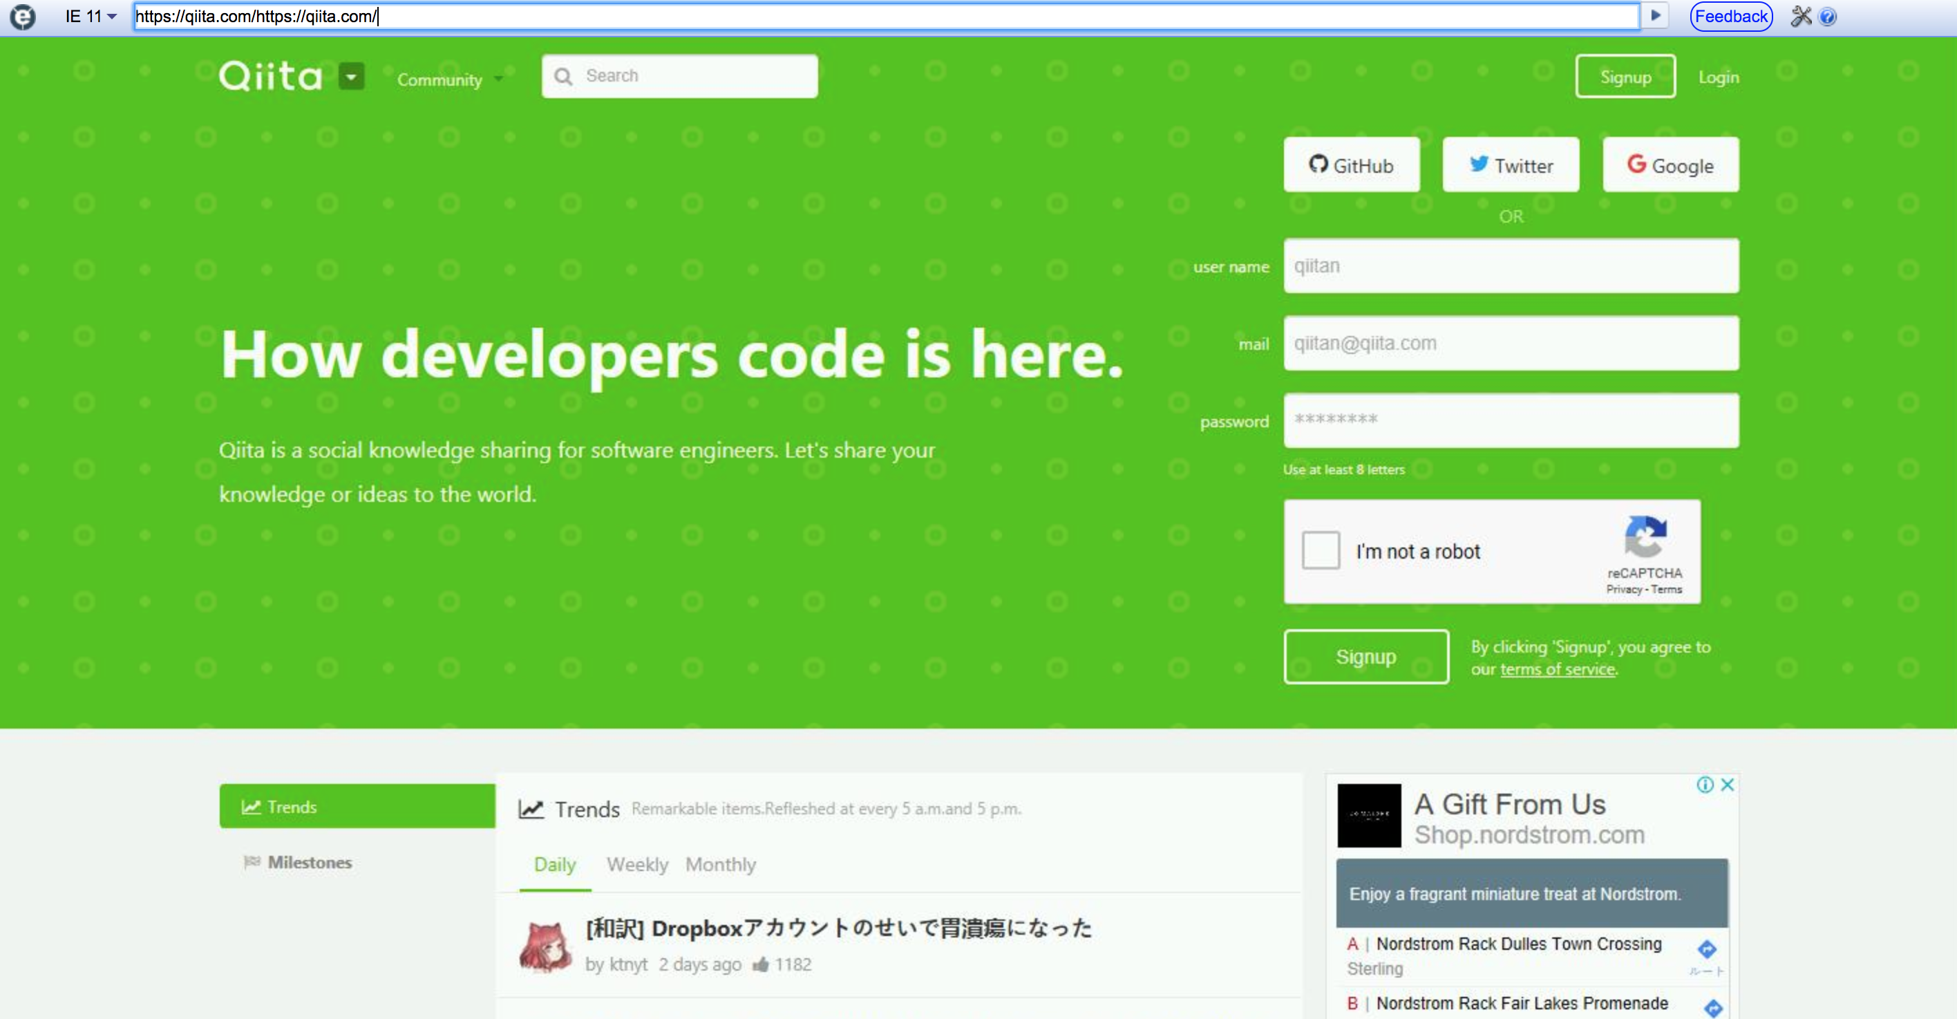Viewport: 1957px width, 1019px height.
Task: Click the username input field
Action: point(1511,265)
